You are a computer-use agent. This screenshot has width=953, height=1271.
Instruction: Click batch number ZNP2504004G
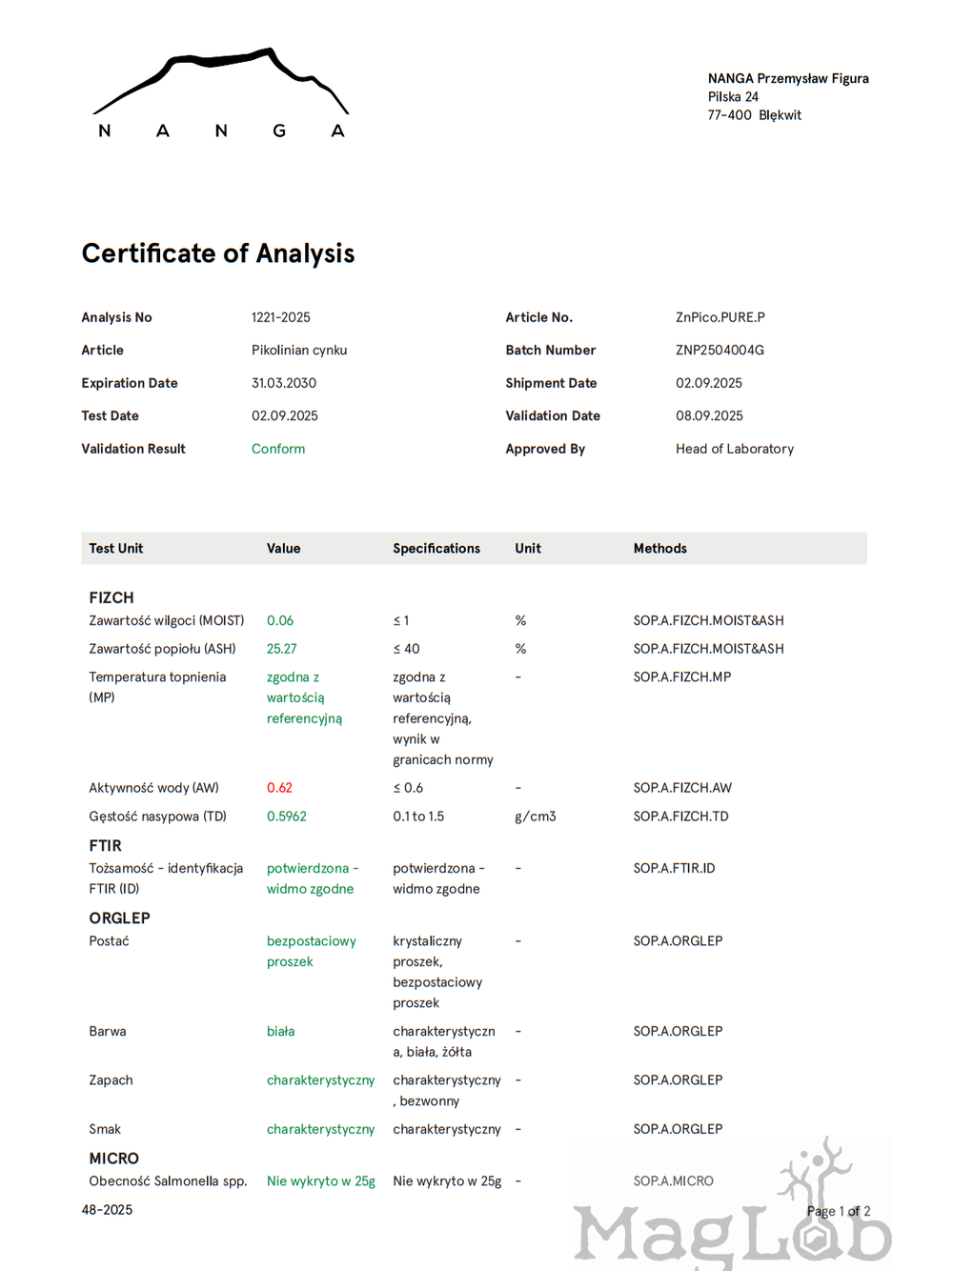click(x=720, y=351)
